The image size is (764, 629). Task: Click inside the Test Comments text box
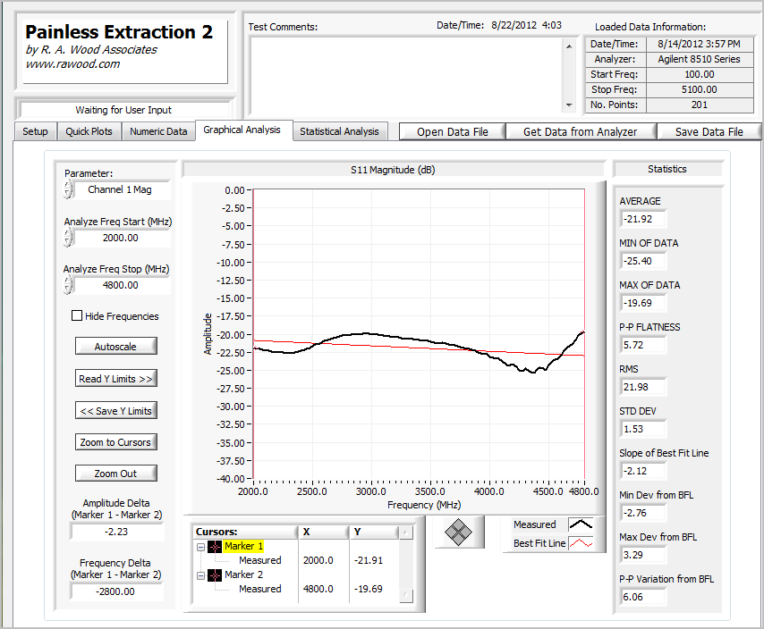click(x=407, y=75)
